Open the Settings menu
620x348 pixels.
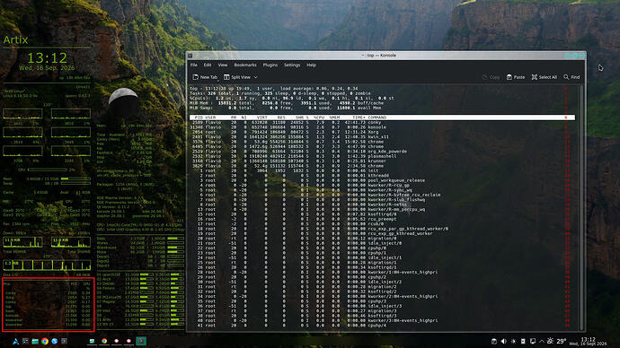pos(292,65)
